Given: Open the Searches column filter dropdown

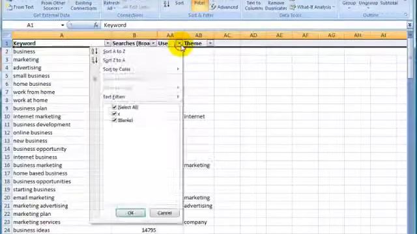Looking at the screenshot, I should tap(154, 44).
